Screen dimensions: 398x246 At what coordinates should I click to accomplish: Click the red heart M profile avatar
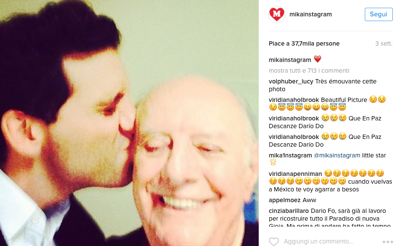[x=277, y=15]
